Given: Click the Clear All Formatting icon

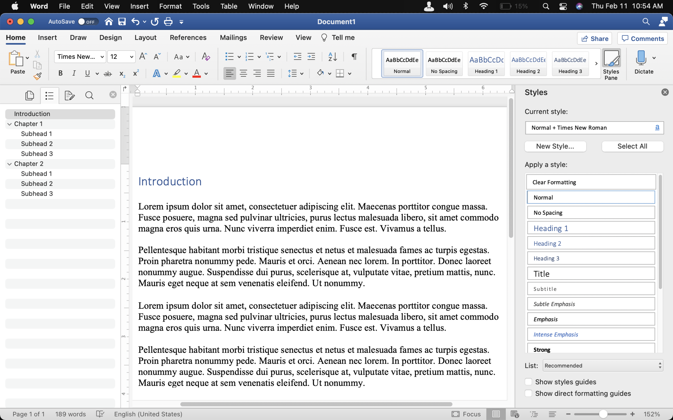Looking at the screenshot, I should pyautogui.click(x=206, y=57).
